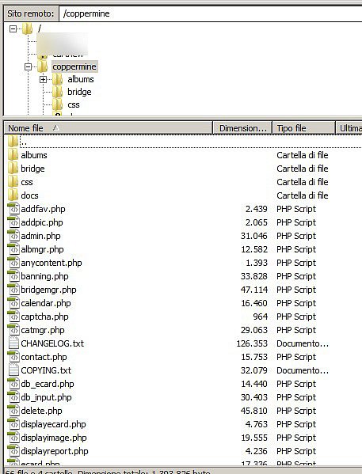
Task: Sort by Nome file column header
Action: point(109,128)
